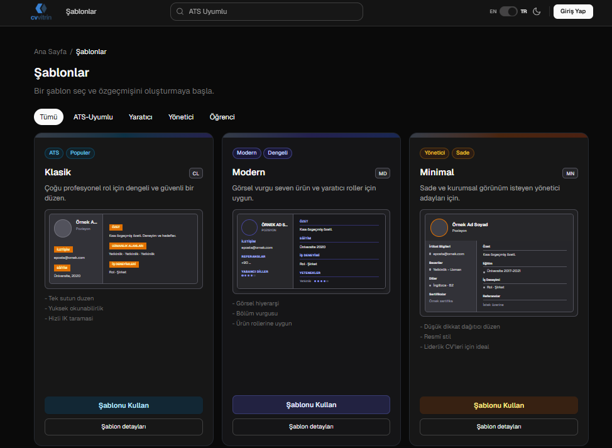Select the Yönetici filter tab

point(181,117)
